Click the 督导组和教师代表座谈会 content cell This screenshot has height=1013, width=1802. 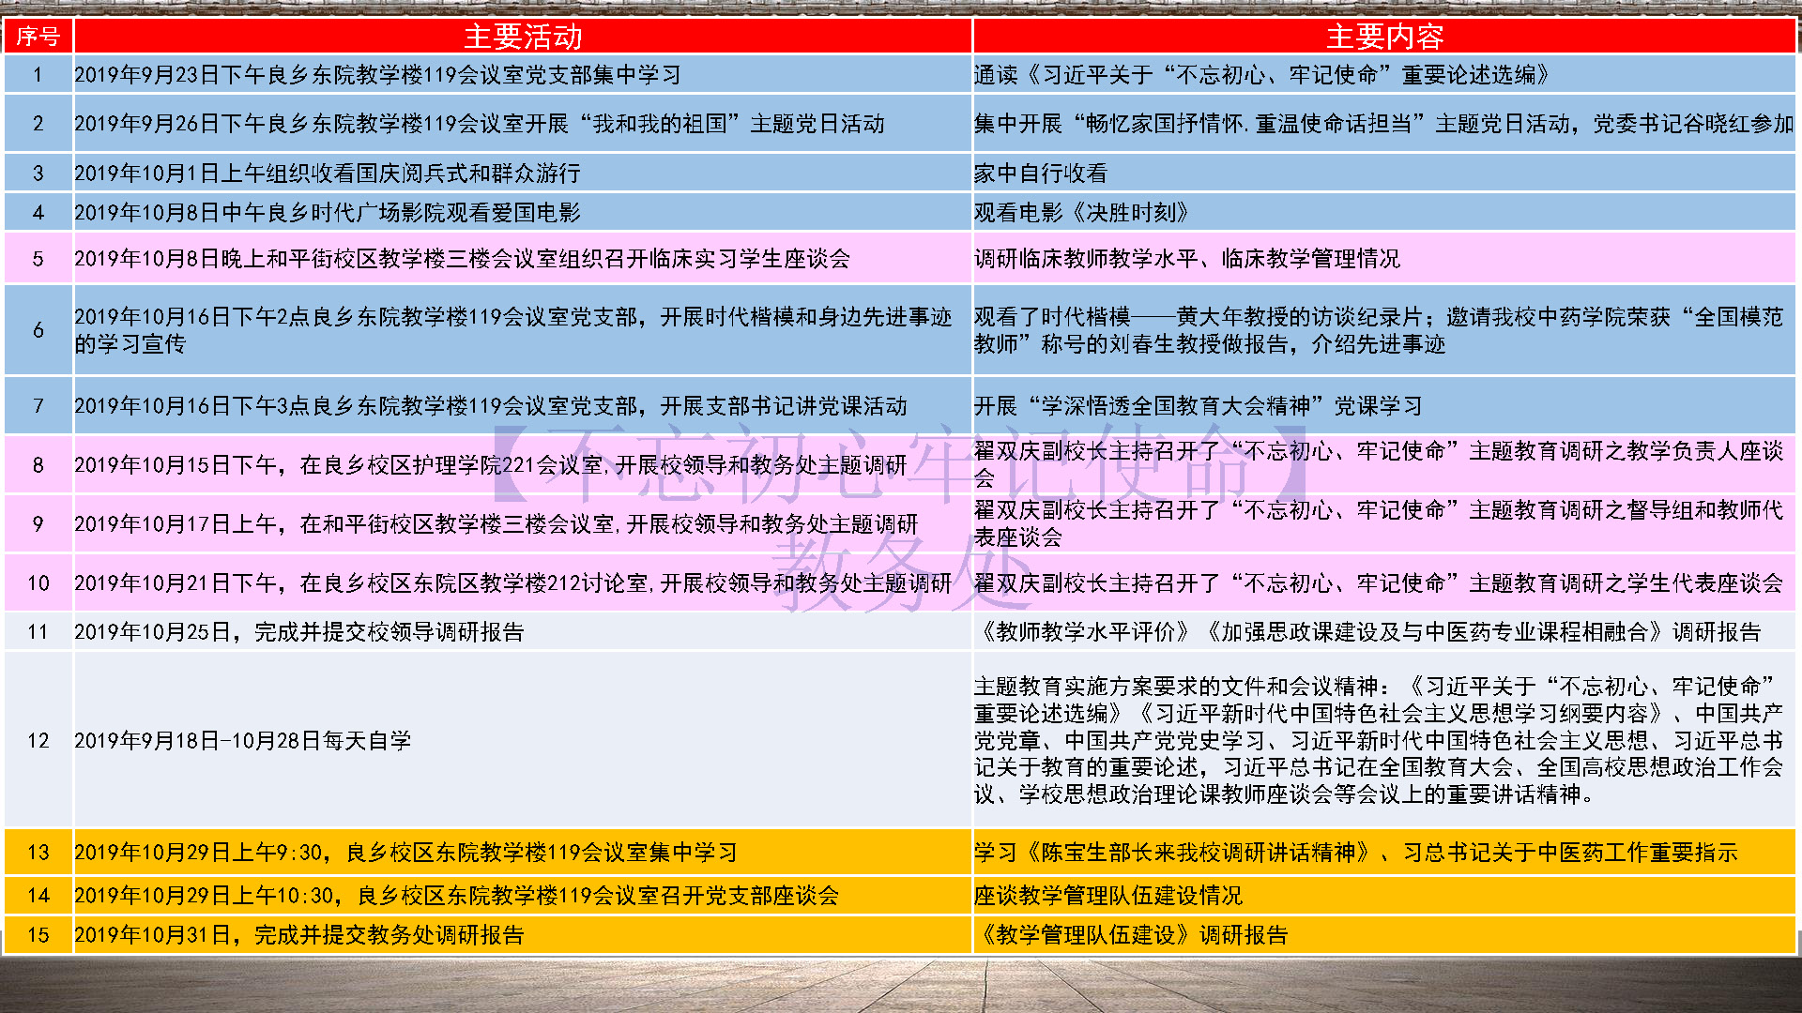[1378, 523]
